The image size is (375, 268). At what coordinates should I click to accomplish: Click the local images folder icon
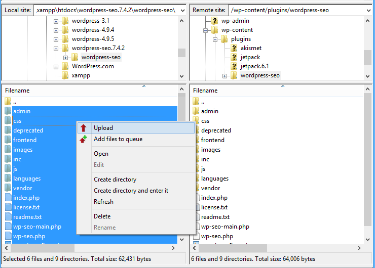pyautogui.click(x=8, y=149)
